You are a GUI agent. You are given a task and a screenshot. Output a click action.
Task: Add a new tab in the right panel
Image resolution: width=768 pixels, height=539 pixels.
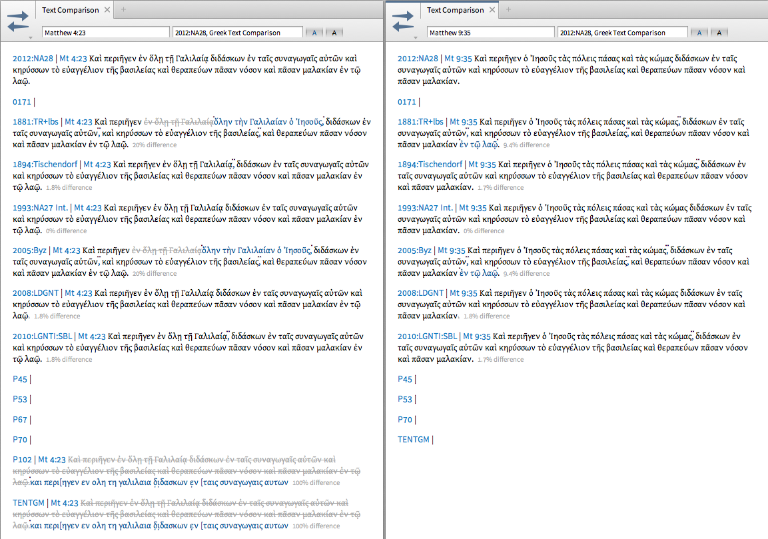point(508,10)
